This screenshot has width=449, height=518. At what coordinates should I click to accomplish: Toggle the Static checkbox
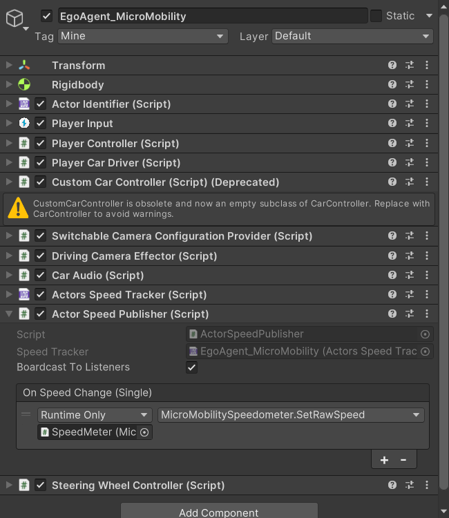pyautogui.click(x=376, y=16)
